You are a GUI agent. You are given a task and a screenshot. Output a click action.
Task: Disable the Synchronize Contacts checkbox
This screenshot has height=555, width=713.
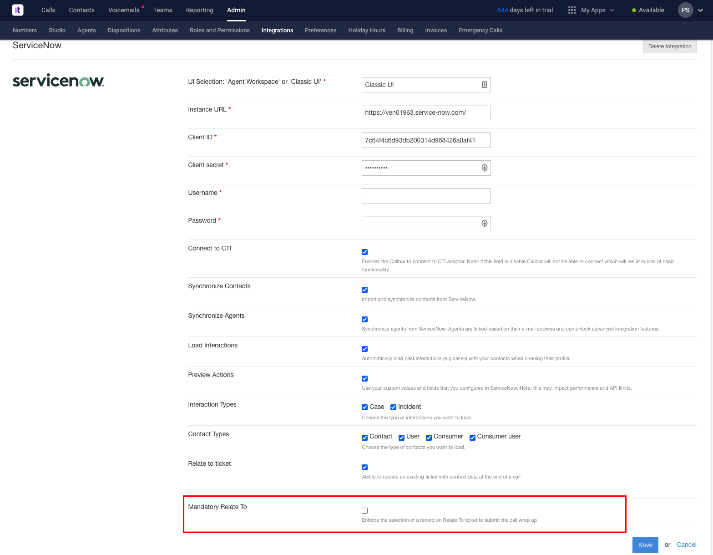(364, 290)
